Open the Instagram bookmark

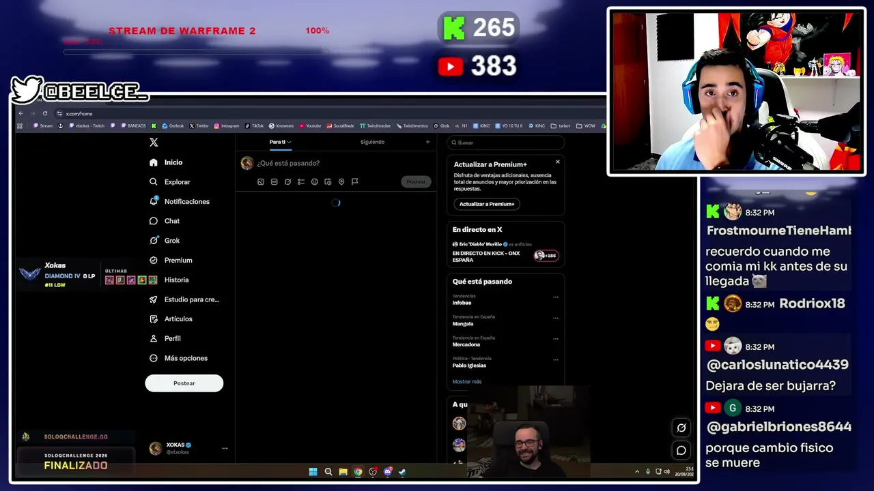[x=227, y=126]
